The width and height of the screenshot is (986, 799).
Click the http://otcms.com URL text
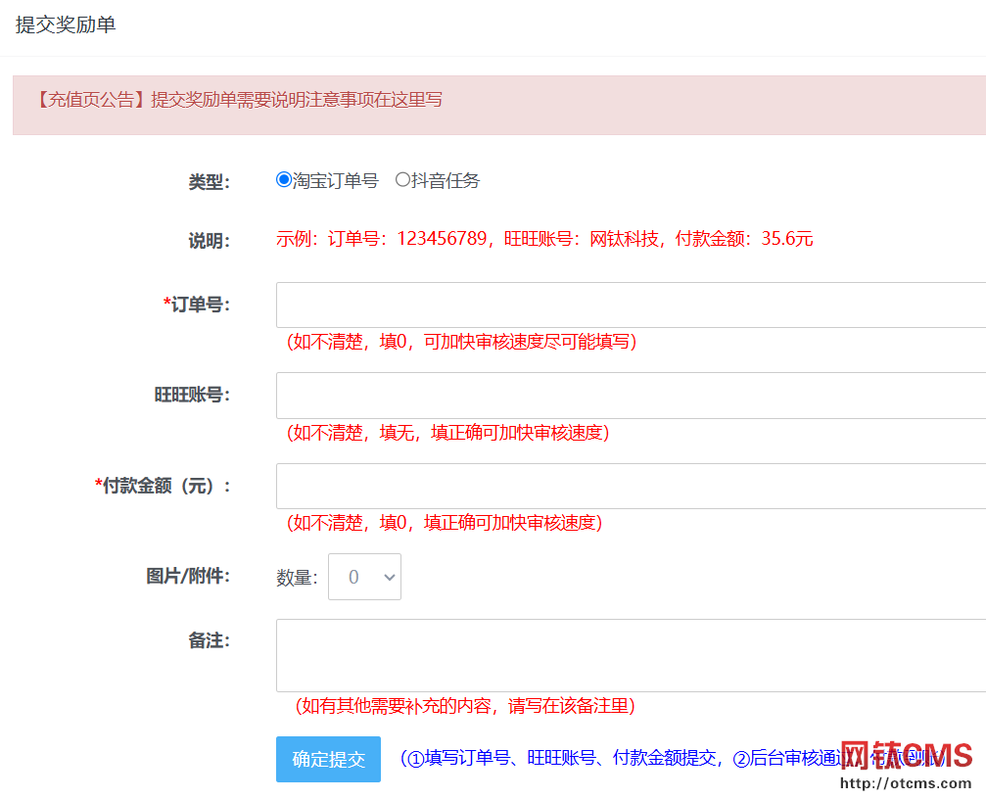coord(907,783)
